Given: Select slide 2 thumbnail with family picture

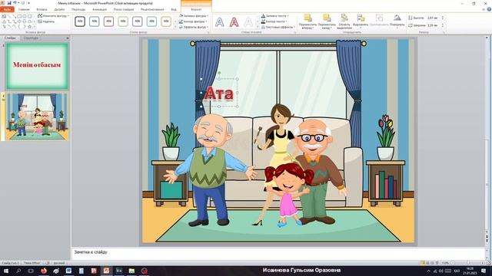Looking at the screenshot, I should pos(37,116).
